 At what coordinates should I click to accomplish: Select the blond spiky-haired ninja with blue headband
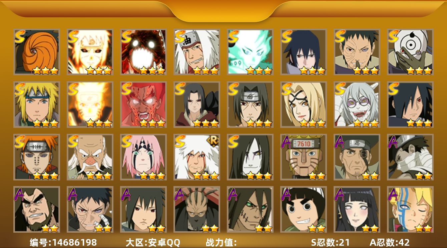coord(37,105)
